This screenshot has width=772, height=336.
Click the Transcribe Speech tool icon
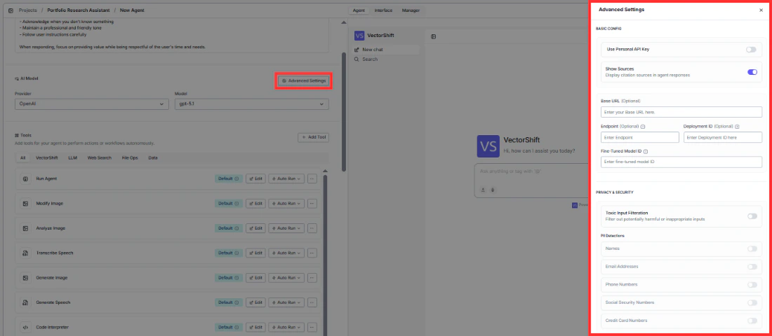point(25,253)
